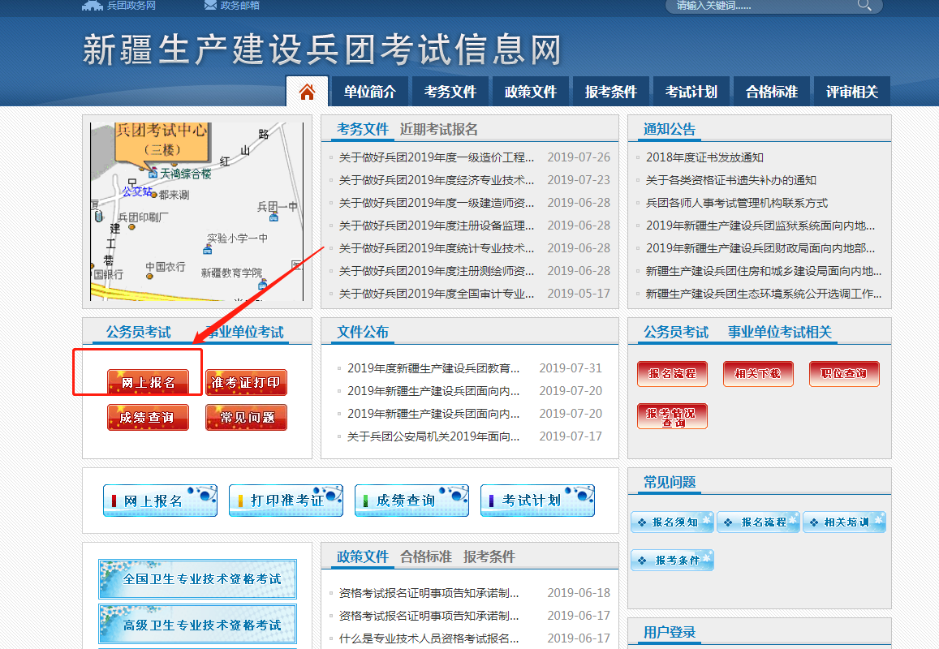The width and height of the screenshot is (939, 649).
Task: Click the exam center location map
Action: coord(197,212)
